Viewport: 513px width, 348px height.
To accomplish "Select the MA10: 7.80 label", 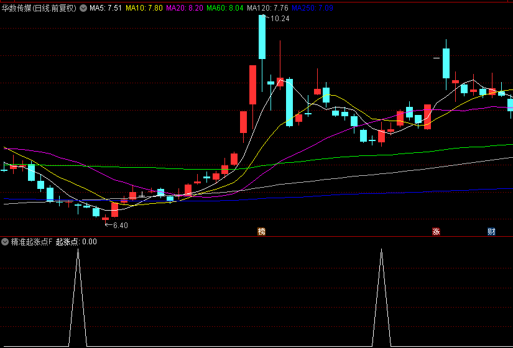I will [144, 8].
